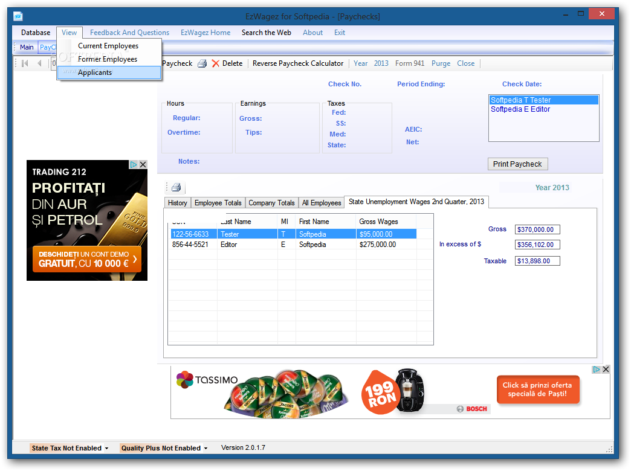Click the Editor last name cell

pyautogui.click(x=247, y=245)
